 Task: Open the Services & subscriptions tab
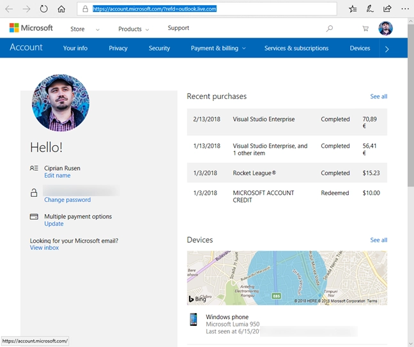pos(296,48)
